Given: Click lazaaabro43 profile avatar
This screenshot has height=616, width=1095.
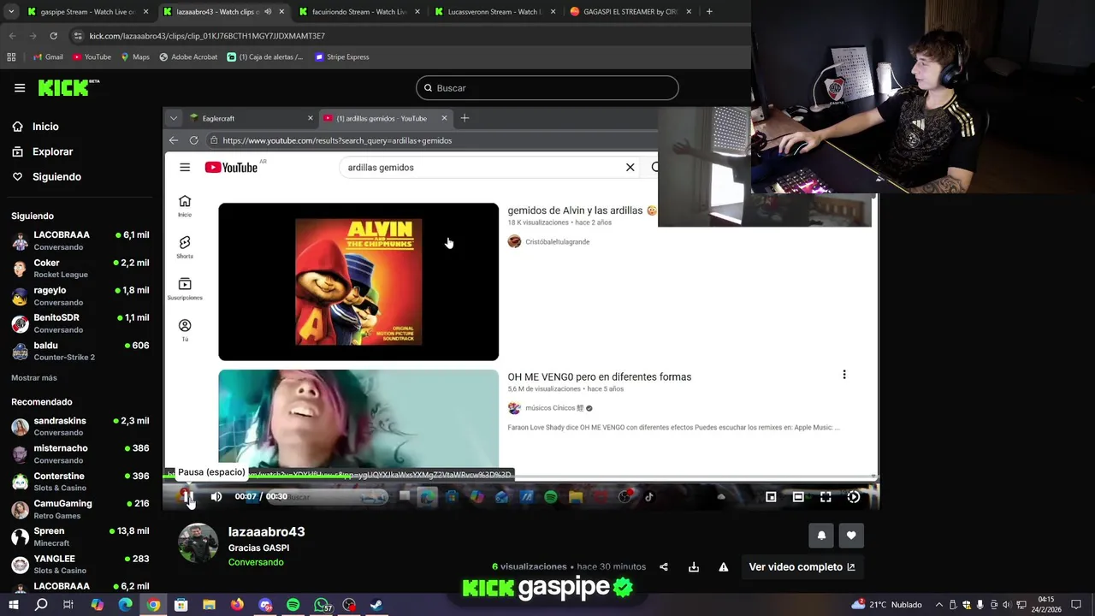Looking at the screenshot, I should click(x=198, y=543).
